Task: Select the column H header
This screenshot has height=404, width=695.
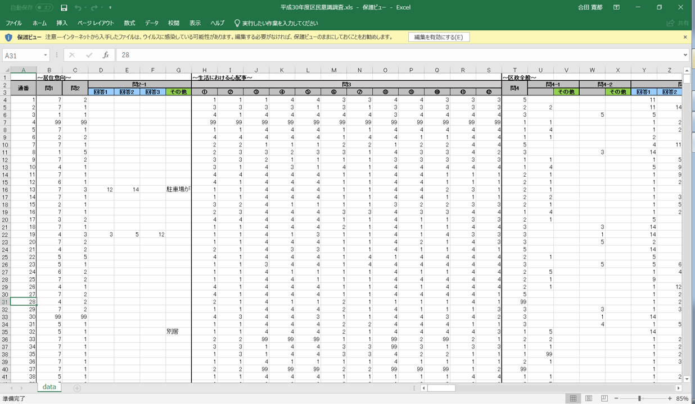Action: tap(204, 70)
